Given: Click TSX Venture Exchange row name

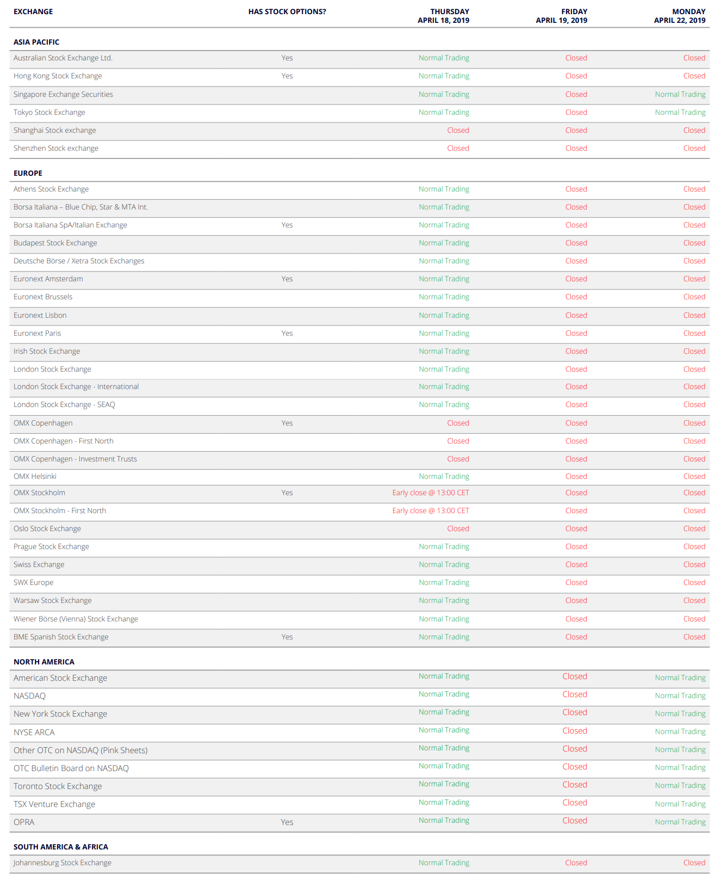Looking at the screenshot, I should [x=54, y=804].
